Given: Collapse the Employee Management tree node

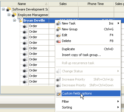Looking at the screenshot, I should pos(9,15).
